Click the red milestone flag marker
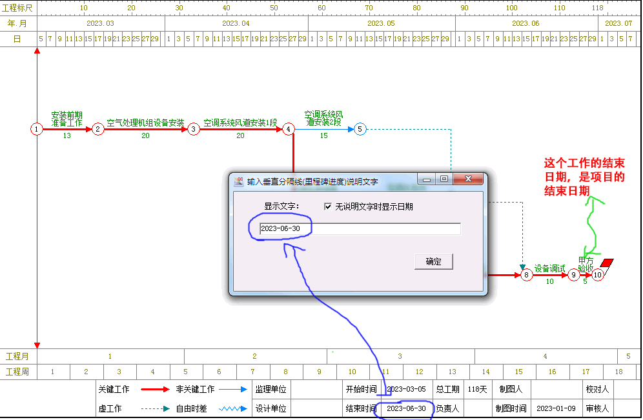Screen dimensions: 643x420 click(x=607, y=263)
